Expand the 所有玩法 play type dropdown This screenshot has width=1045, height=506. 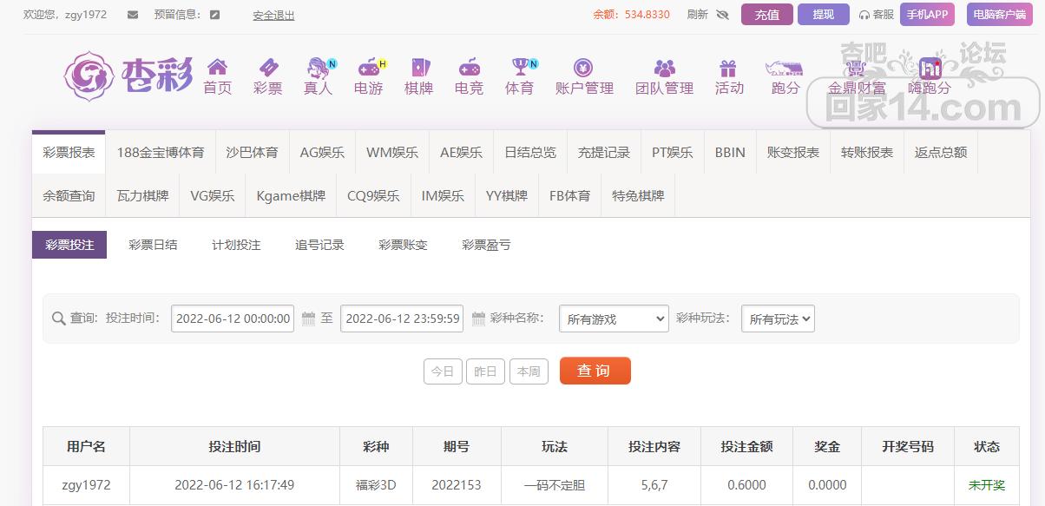(778, 319)
